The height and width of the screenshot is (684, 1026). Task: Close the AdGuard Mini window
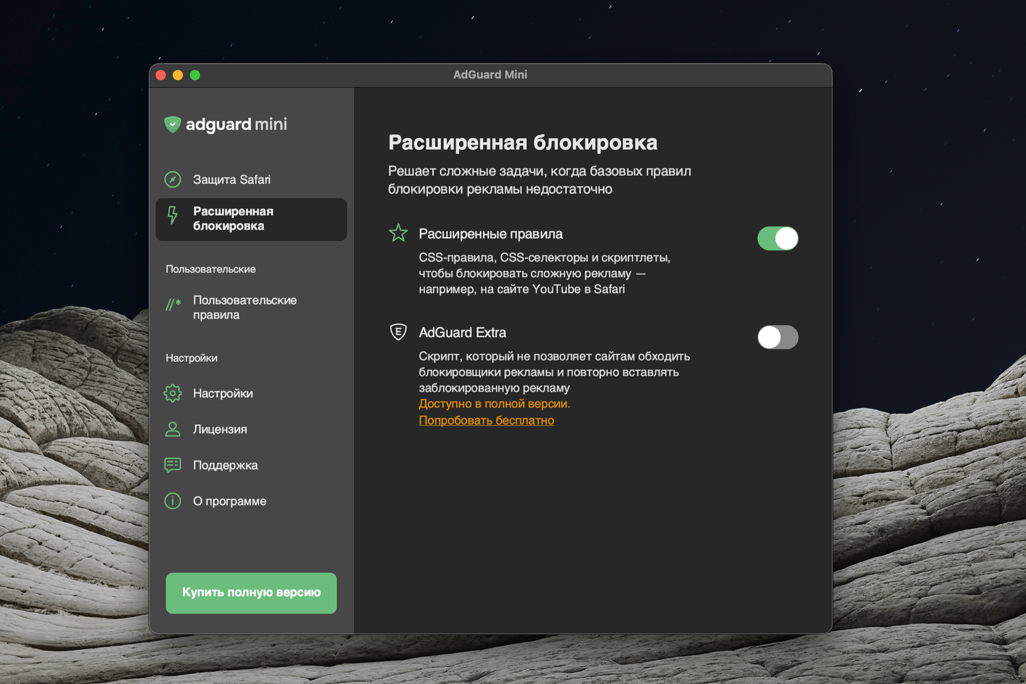pyautogui.click(x=161, y=75)
